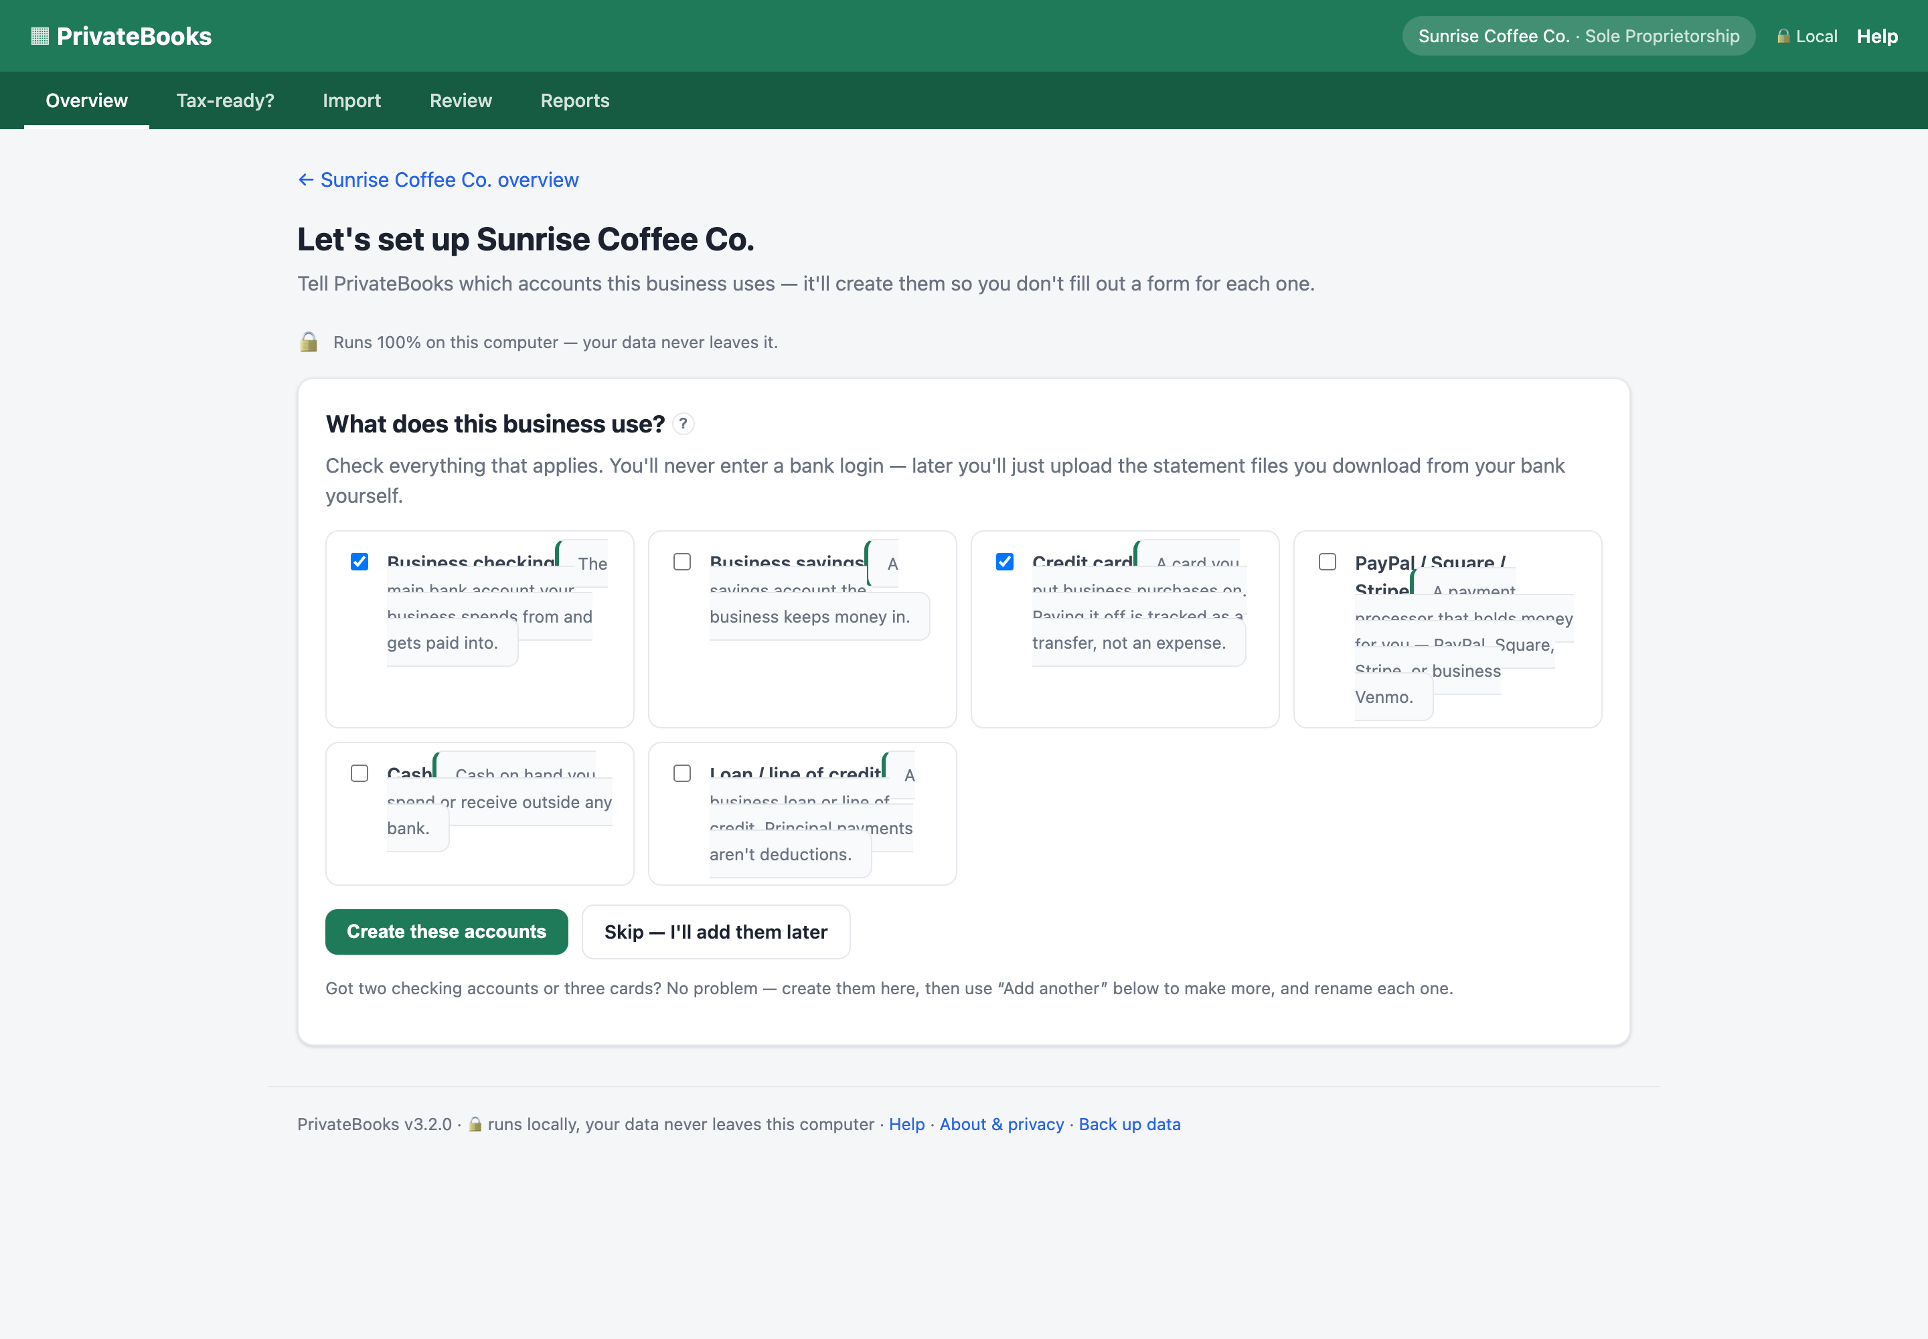This screenshot has height=1339, width=1928.
Task: Enable the Loan / line of credit checkbox
Action: click(682, 773)
